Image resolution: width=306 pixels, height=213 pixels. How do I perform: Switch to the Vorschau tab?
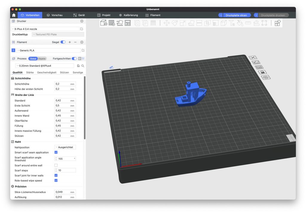55,15
